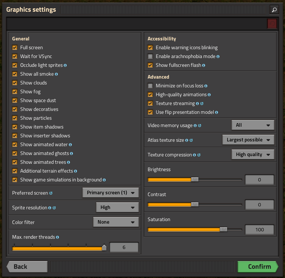Click info icon beside Atlas texture size

tap(187, 140)
